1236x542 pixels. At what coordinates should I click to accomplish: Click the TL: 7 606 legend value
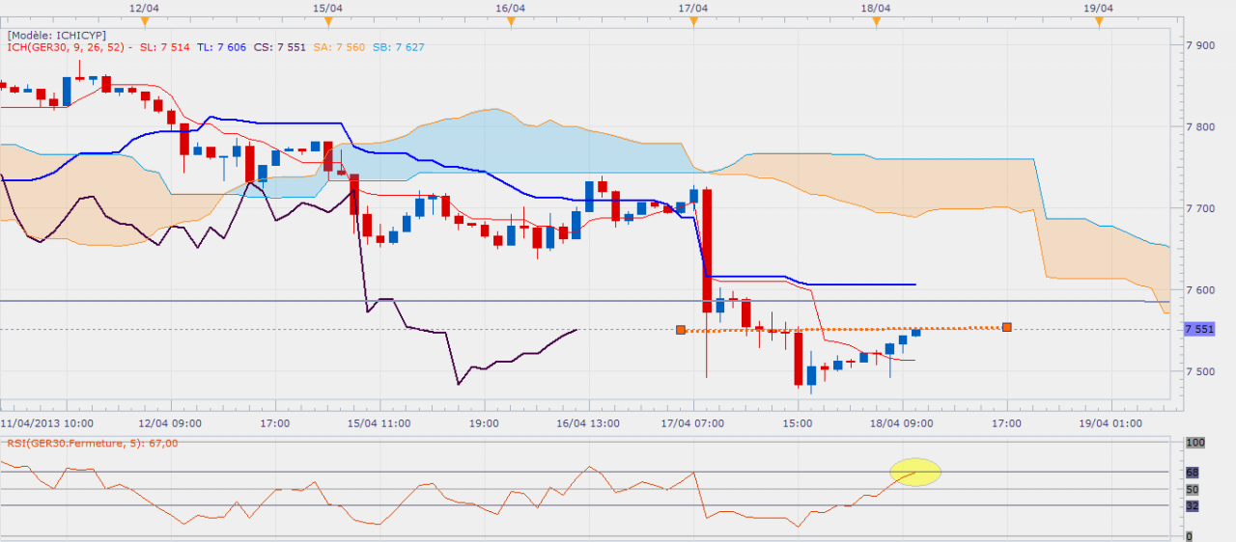click(x=221, y=47)
